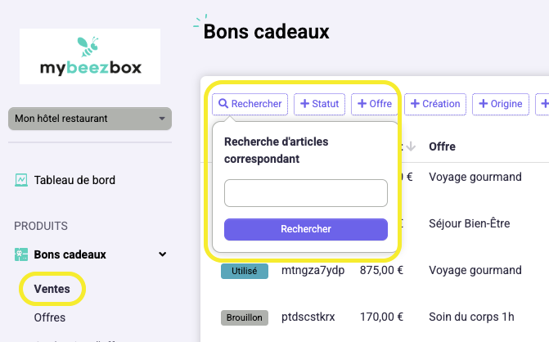
Task: Click the plus icon on the Création filter
Action: (x=415, y=104)
